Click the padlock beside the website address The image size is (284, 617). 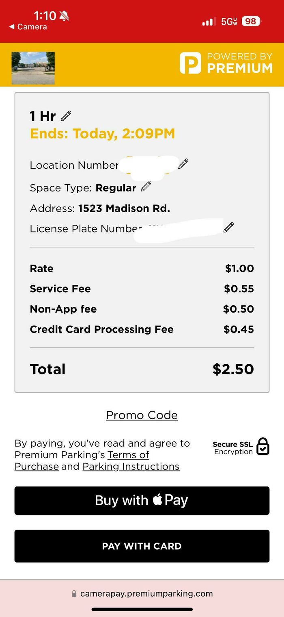[74, 593]
